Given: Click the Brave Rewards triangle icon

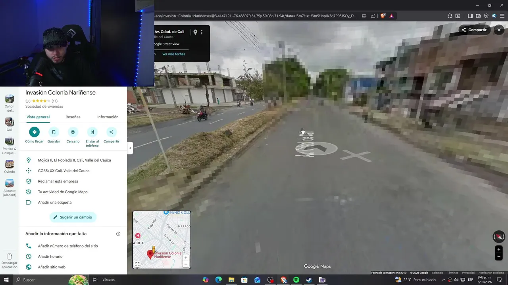Looking at the screenshot, I should pos(391,16).
